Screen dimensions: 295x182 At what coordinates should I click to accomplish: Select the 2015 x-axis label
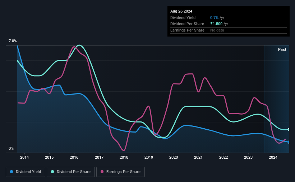pyautogui.click(x=49, y=157)
